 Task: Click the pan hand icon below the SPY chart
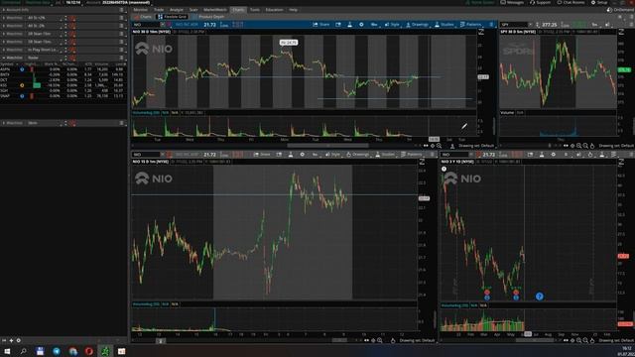click(x=592, y=146)
